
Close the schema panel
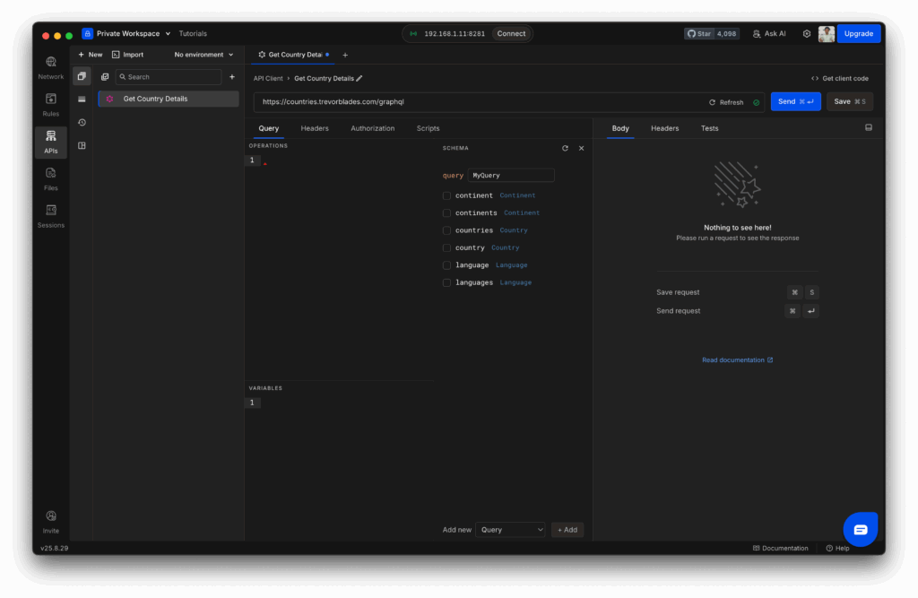[x=581, y=148]
